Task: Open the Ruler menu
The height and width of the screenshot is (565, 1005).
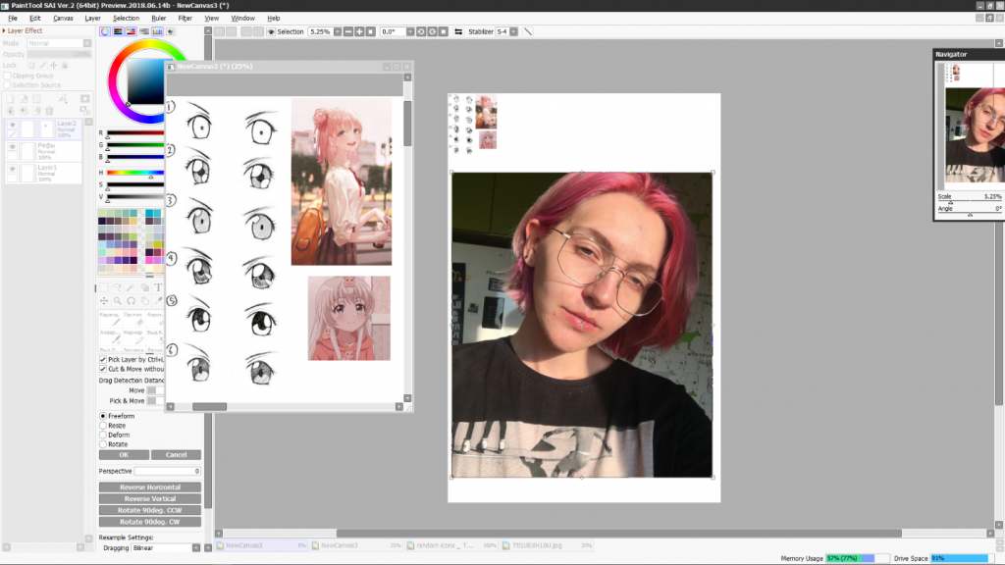Action: [159, 18]
